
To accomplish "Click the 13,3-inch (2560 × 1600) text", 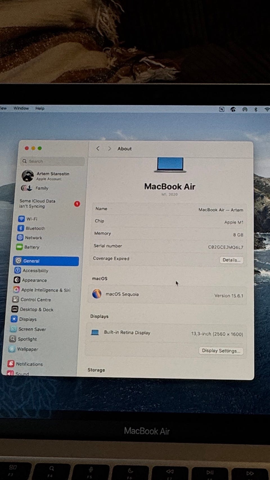I will (217, 334).
